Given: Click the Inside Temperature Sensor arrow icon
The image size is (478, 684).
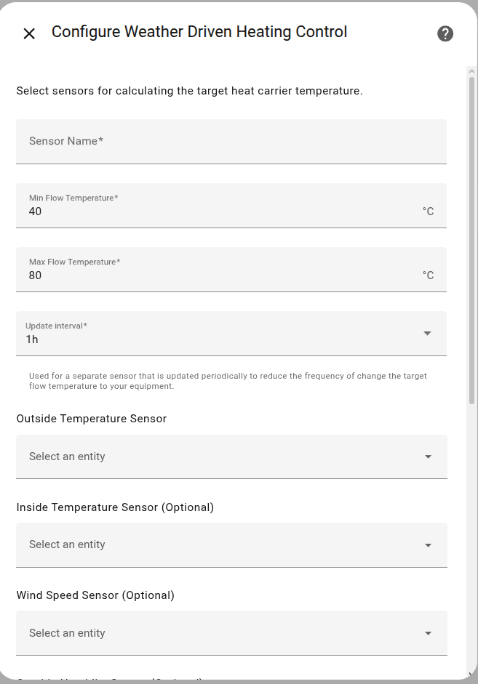Looking at the screenshot, I should point(428,545).
